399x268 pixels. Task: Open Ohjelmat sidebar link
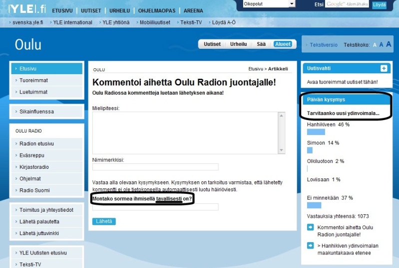click(x=47, y=179)
